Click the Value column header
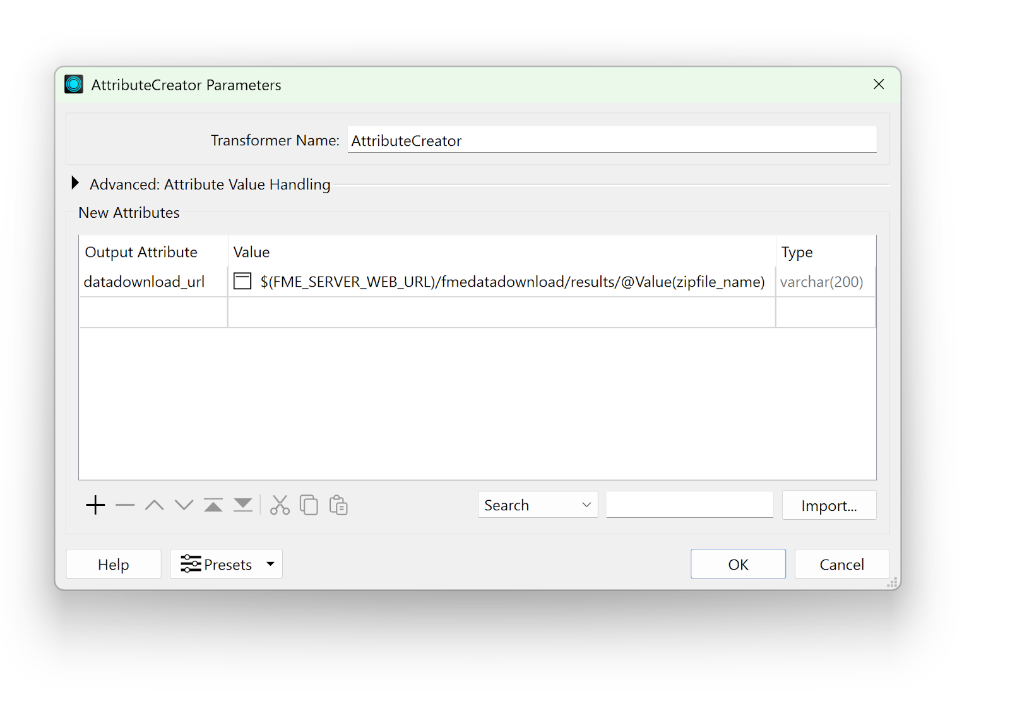The width and height of the screenshot is (1010, 713). click(x=502, y=252)
